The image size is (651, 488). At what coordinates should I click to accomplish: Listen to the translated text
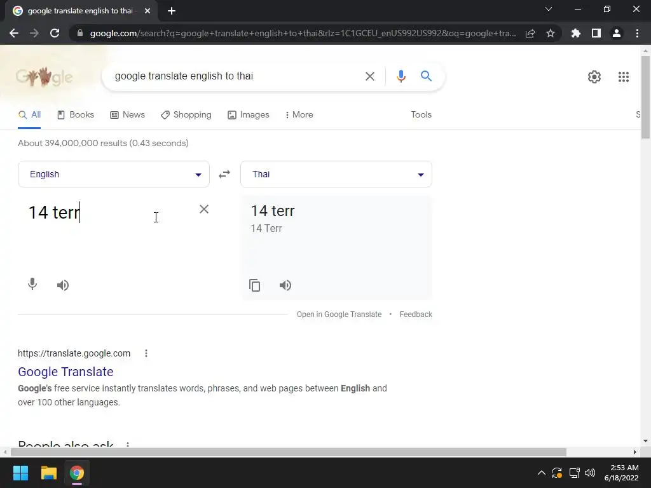(285, 285)
